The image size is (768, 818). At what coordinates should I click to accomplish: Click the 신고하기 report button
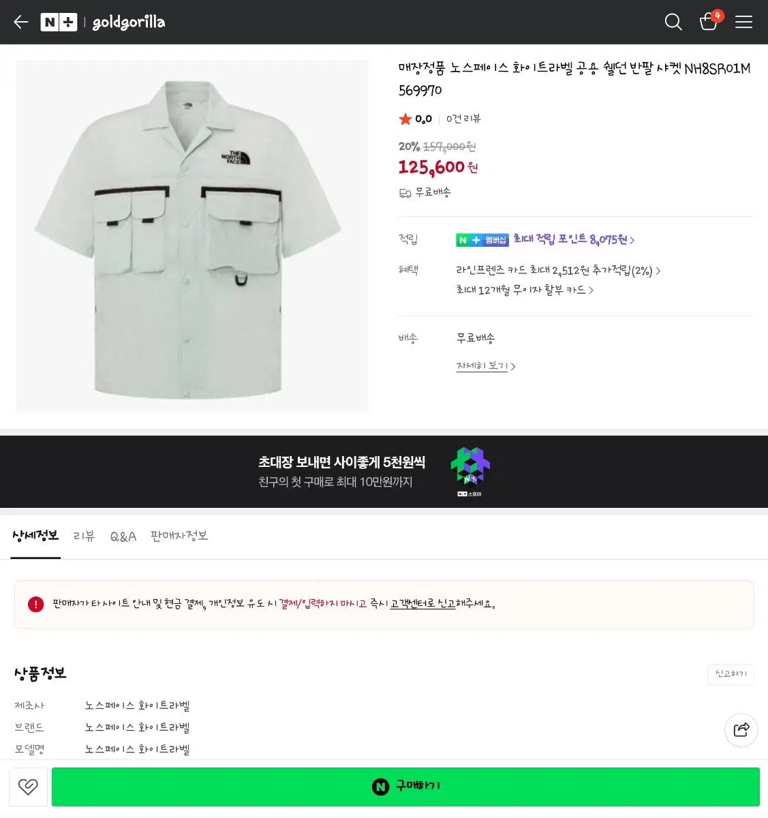731,674
